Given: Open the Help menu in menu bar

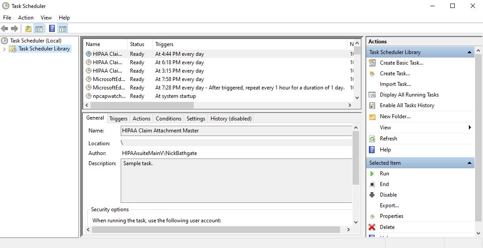Looking at the screenshot, I should [x=65, y=18].
